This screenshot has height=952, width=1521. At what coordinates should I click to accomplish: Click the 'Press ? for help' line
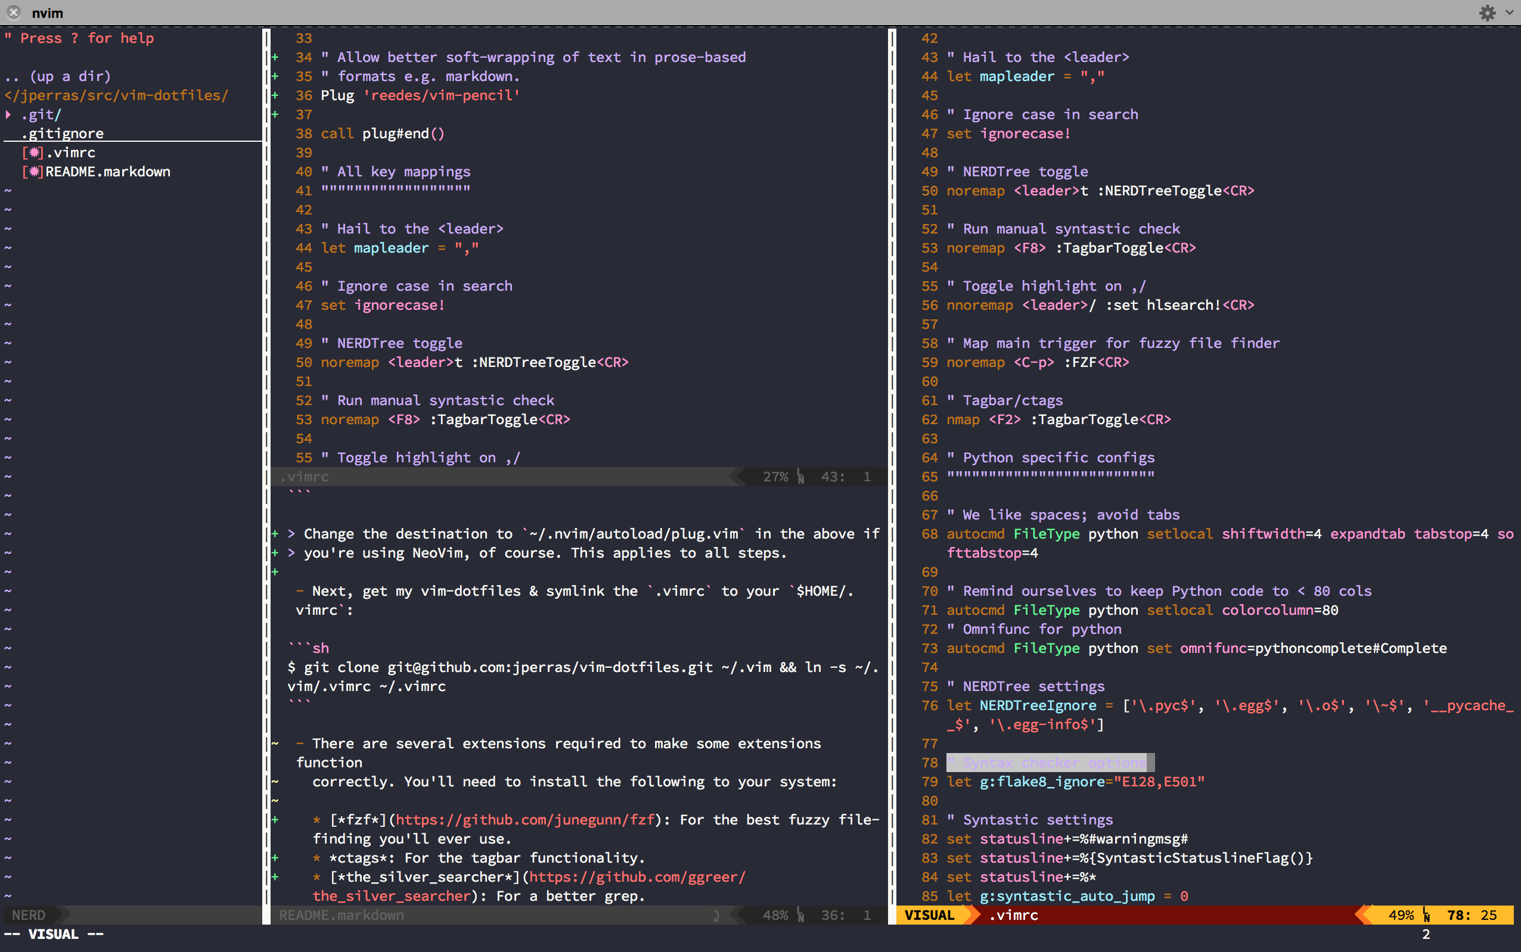tap(79, 38)
